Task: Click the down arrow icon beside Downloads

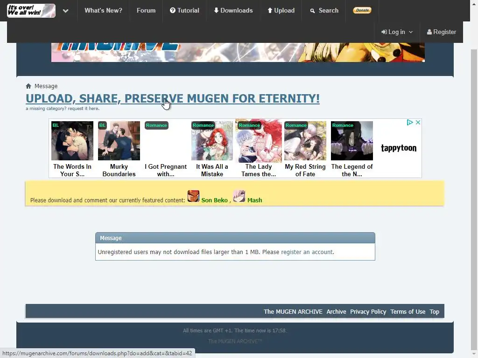Action: pyautogui.click(x=216, y=10)
